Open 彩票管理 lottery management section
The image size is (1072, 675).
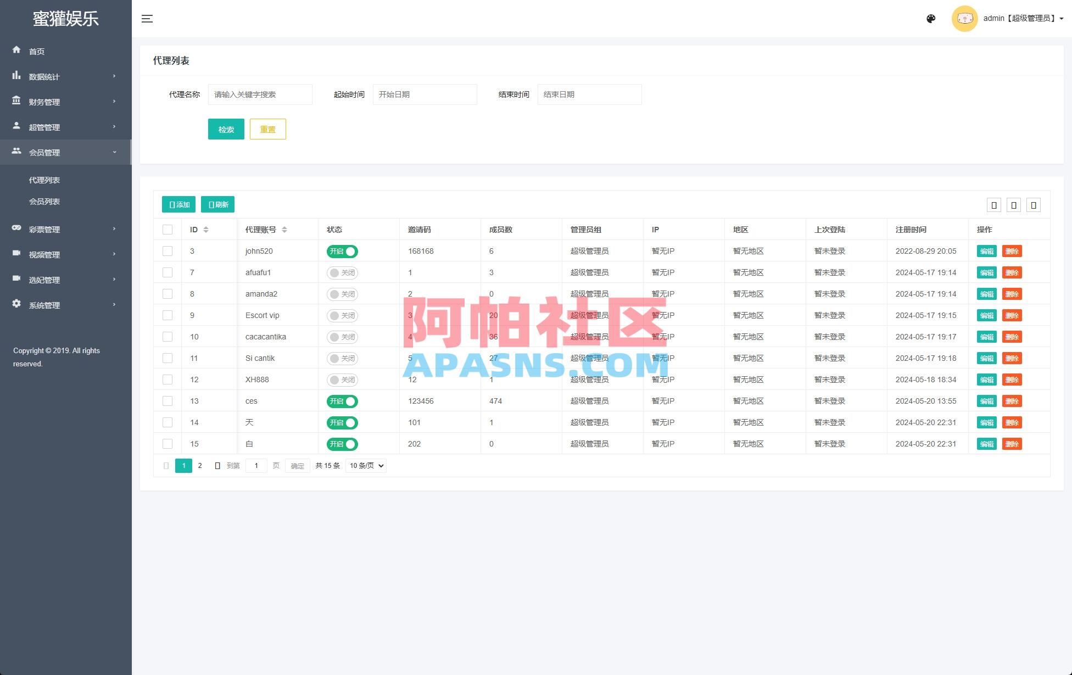pyautogui.click(x=44, y=229)
